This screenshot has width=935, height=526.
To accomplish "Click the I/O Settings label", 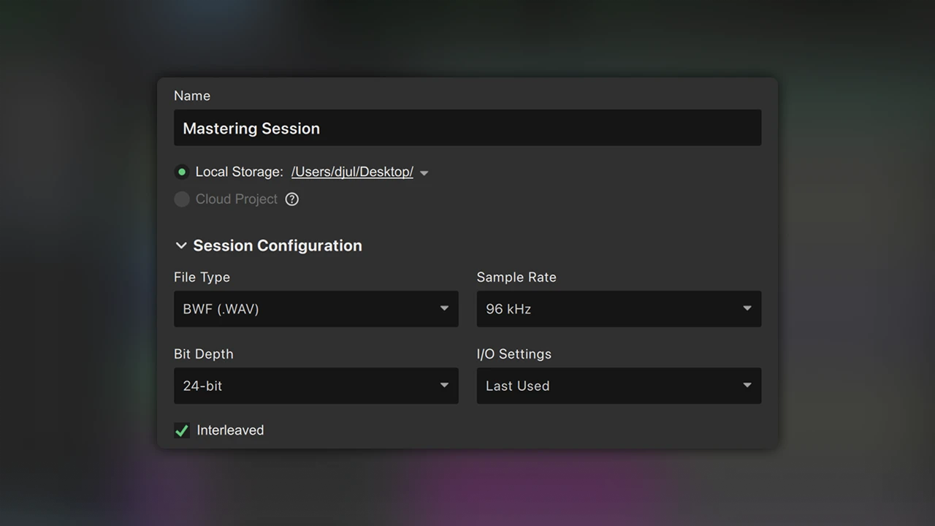I will pyautogui.click(x=514, y=354).
